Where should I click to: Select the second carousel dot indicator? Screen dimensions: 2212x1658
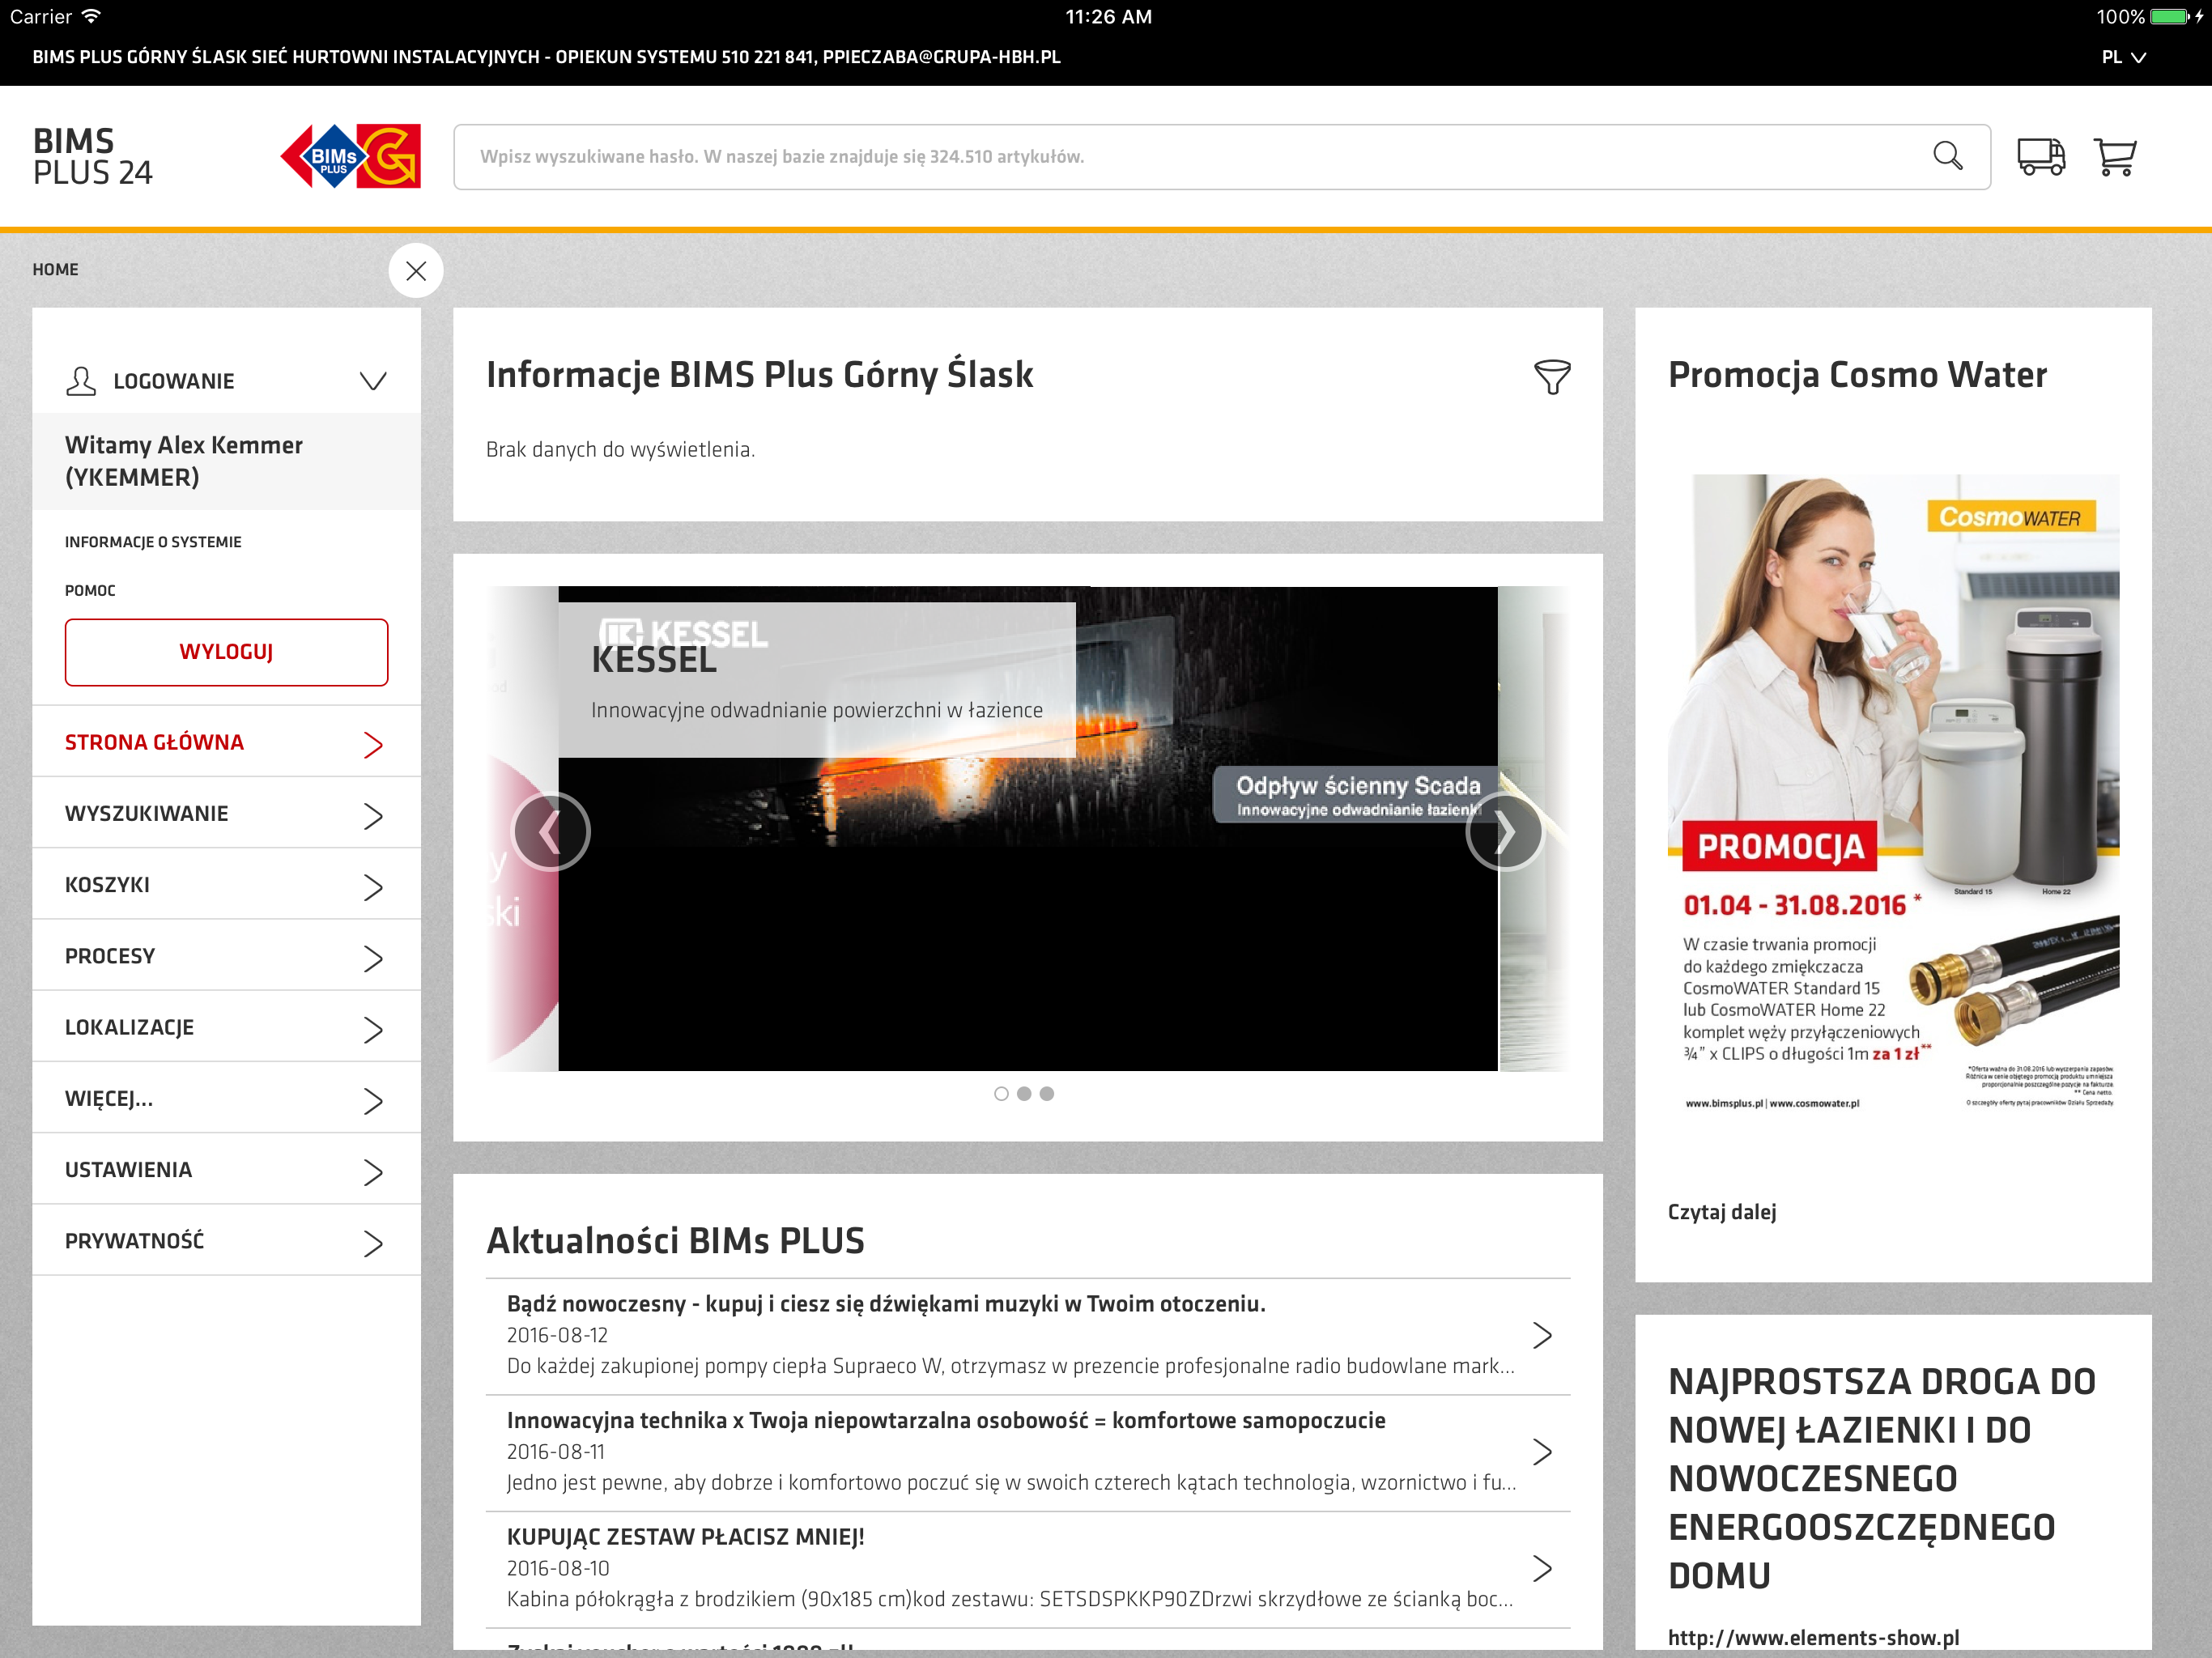coord(1024,1094)
